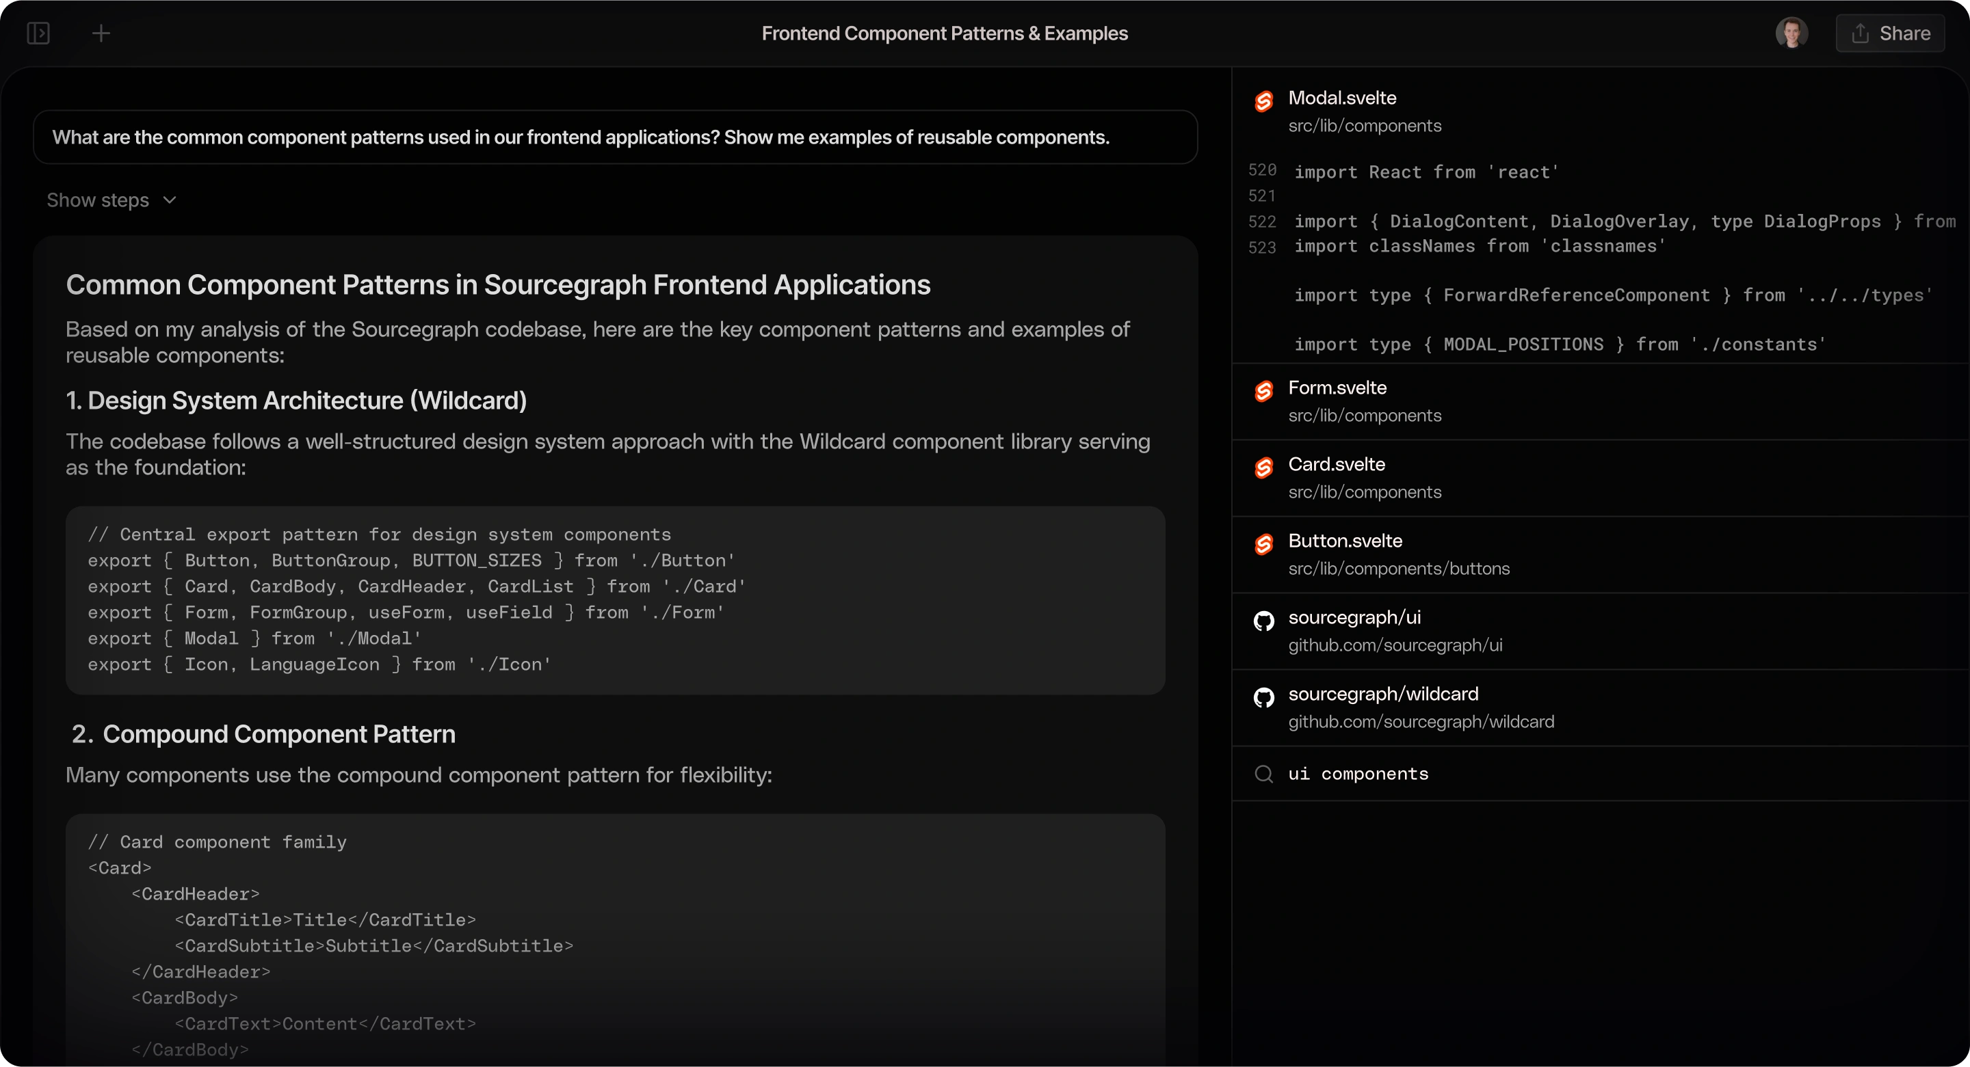Expand the Show steps chevron

click(x=170, y=200)
